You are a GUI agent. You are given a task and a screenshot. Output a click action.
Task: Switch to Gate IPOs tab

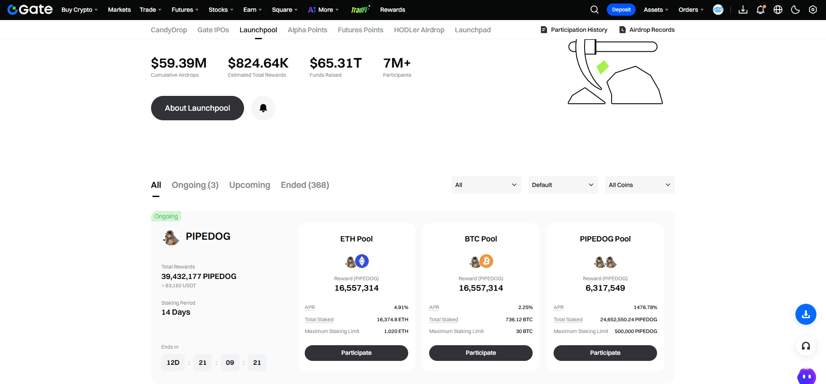point(213,30)
